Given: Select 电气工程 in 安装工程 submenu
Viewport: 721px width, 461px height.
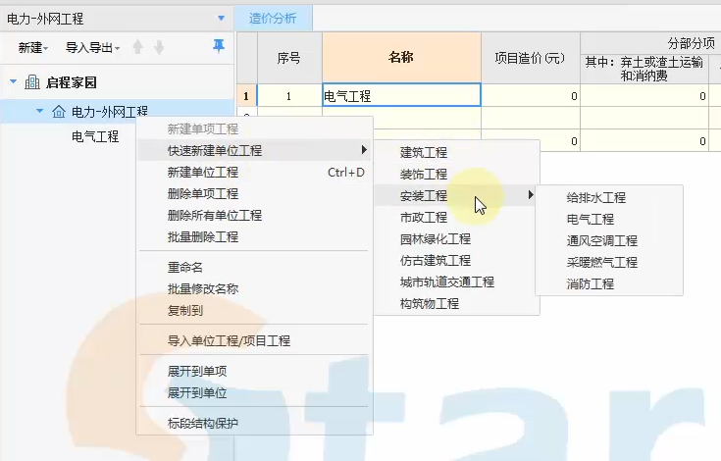Looking at the screenshot, I should (x=609, y=220).
